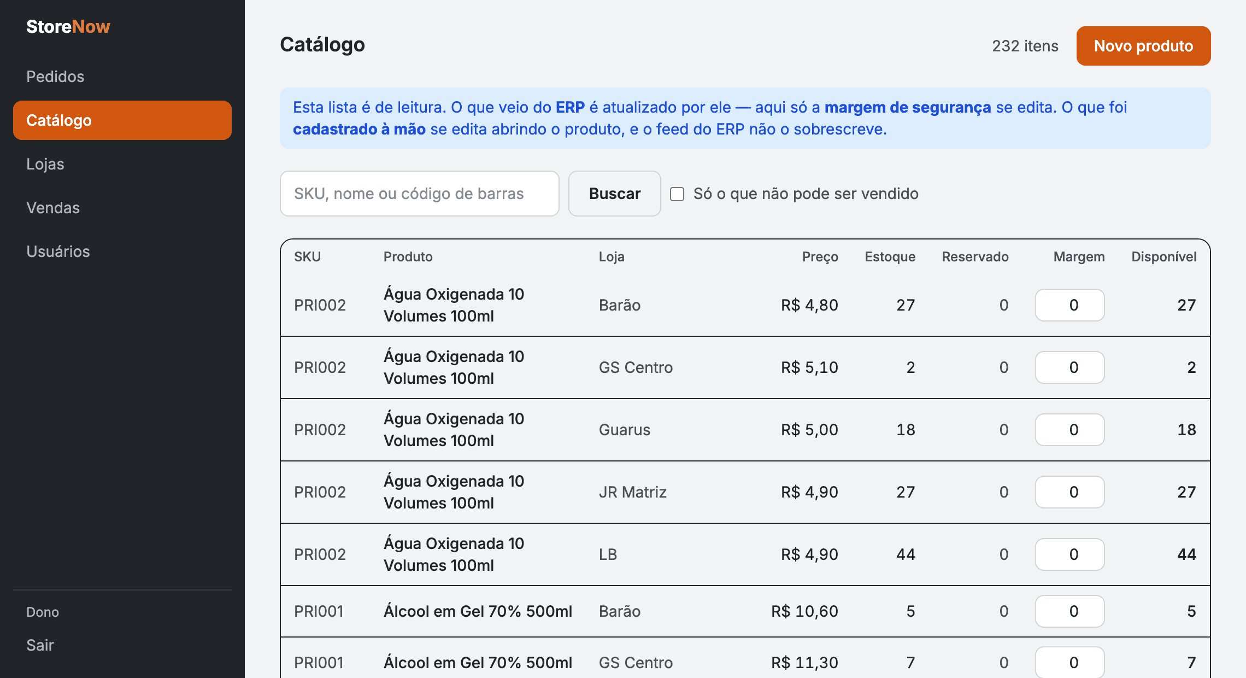1246x678 pixels.
Task: Select price R$ 10,60 cell
Action: pyautogui.click(x=804, y=611)
